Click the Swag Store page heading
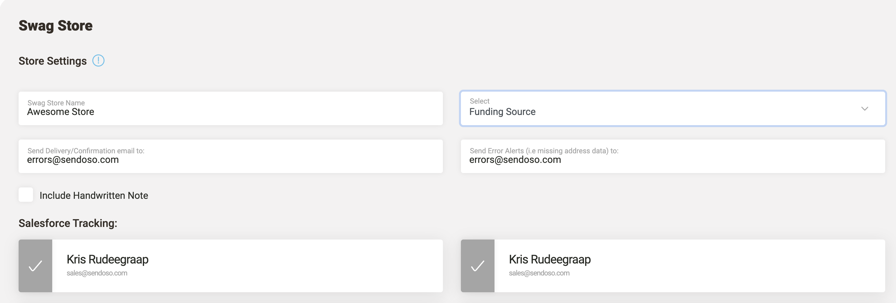896x303 pixels. click(x=55, y=26)
